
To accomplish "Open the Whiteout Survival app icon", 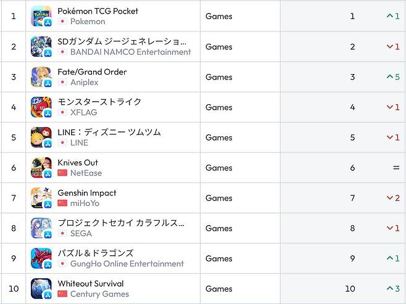I will pos(41,289).
